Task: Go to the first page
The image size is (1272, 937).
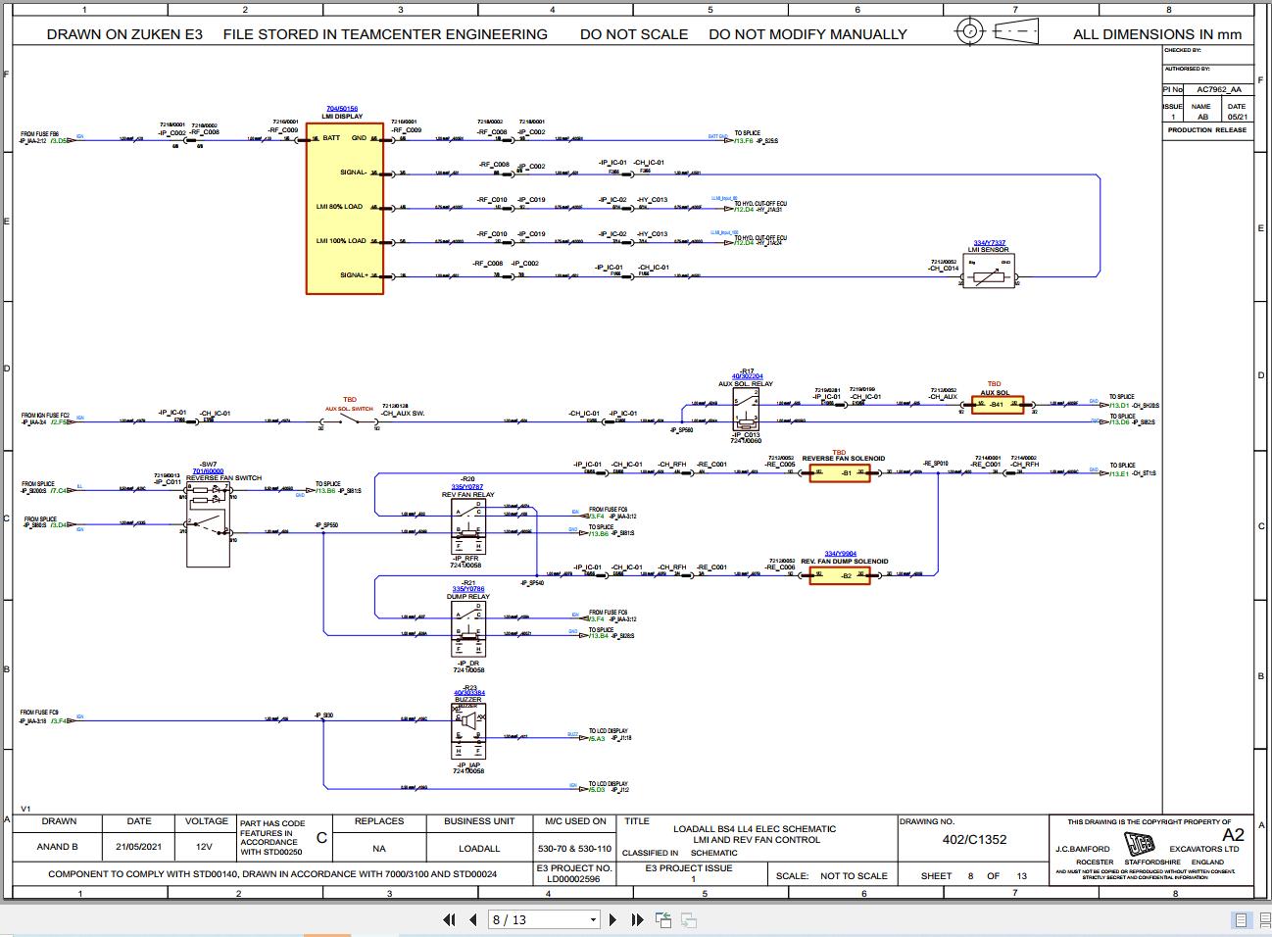Action: (450, 919)
